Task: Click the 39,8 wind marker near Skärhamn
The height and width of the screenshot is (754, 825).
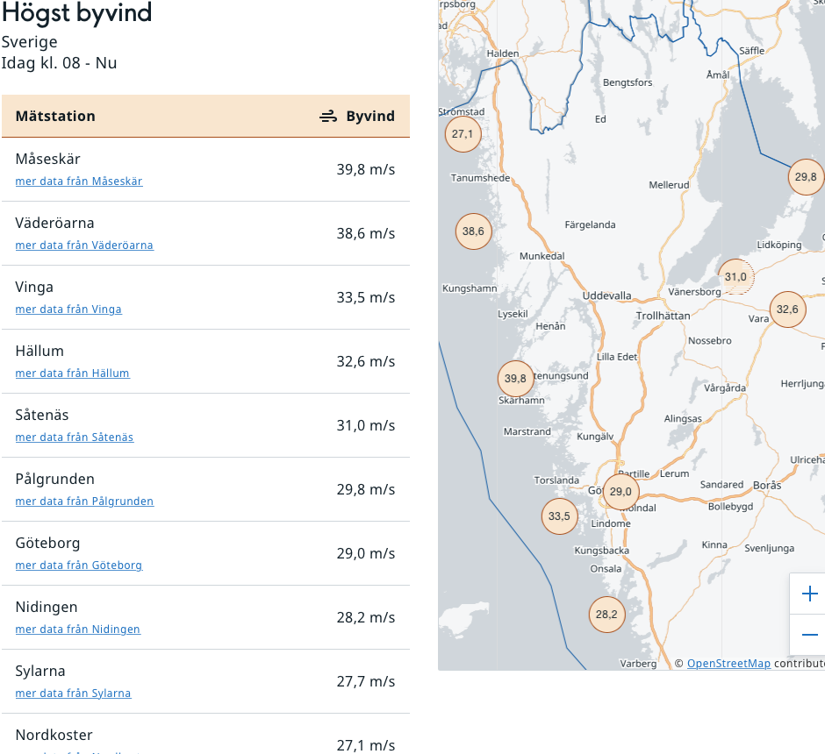Action: click(x=515, y=379)
